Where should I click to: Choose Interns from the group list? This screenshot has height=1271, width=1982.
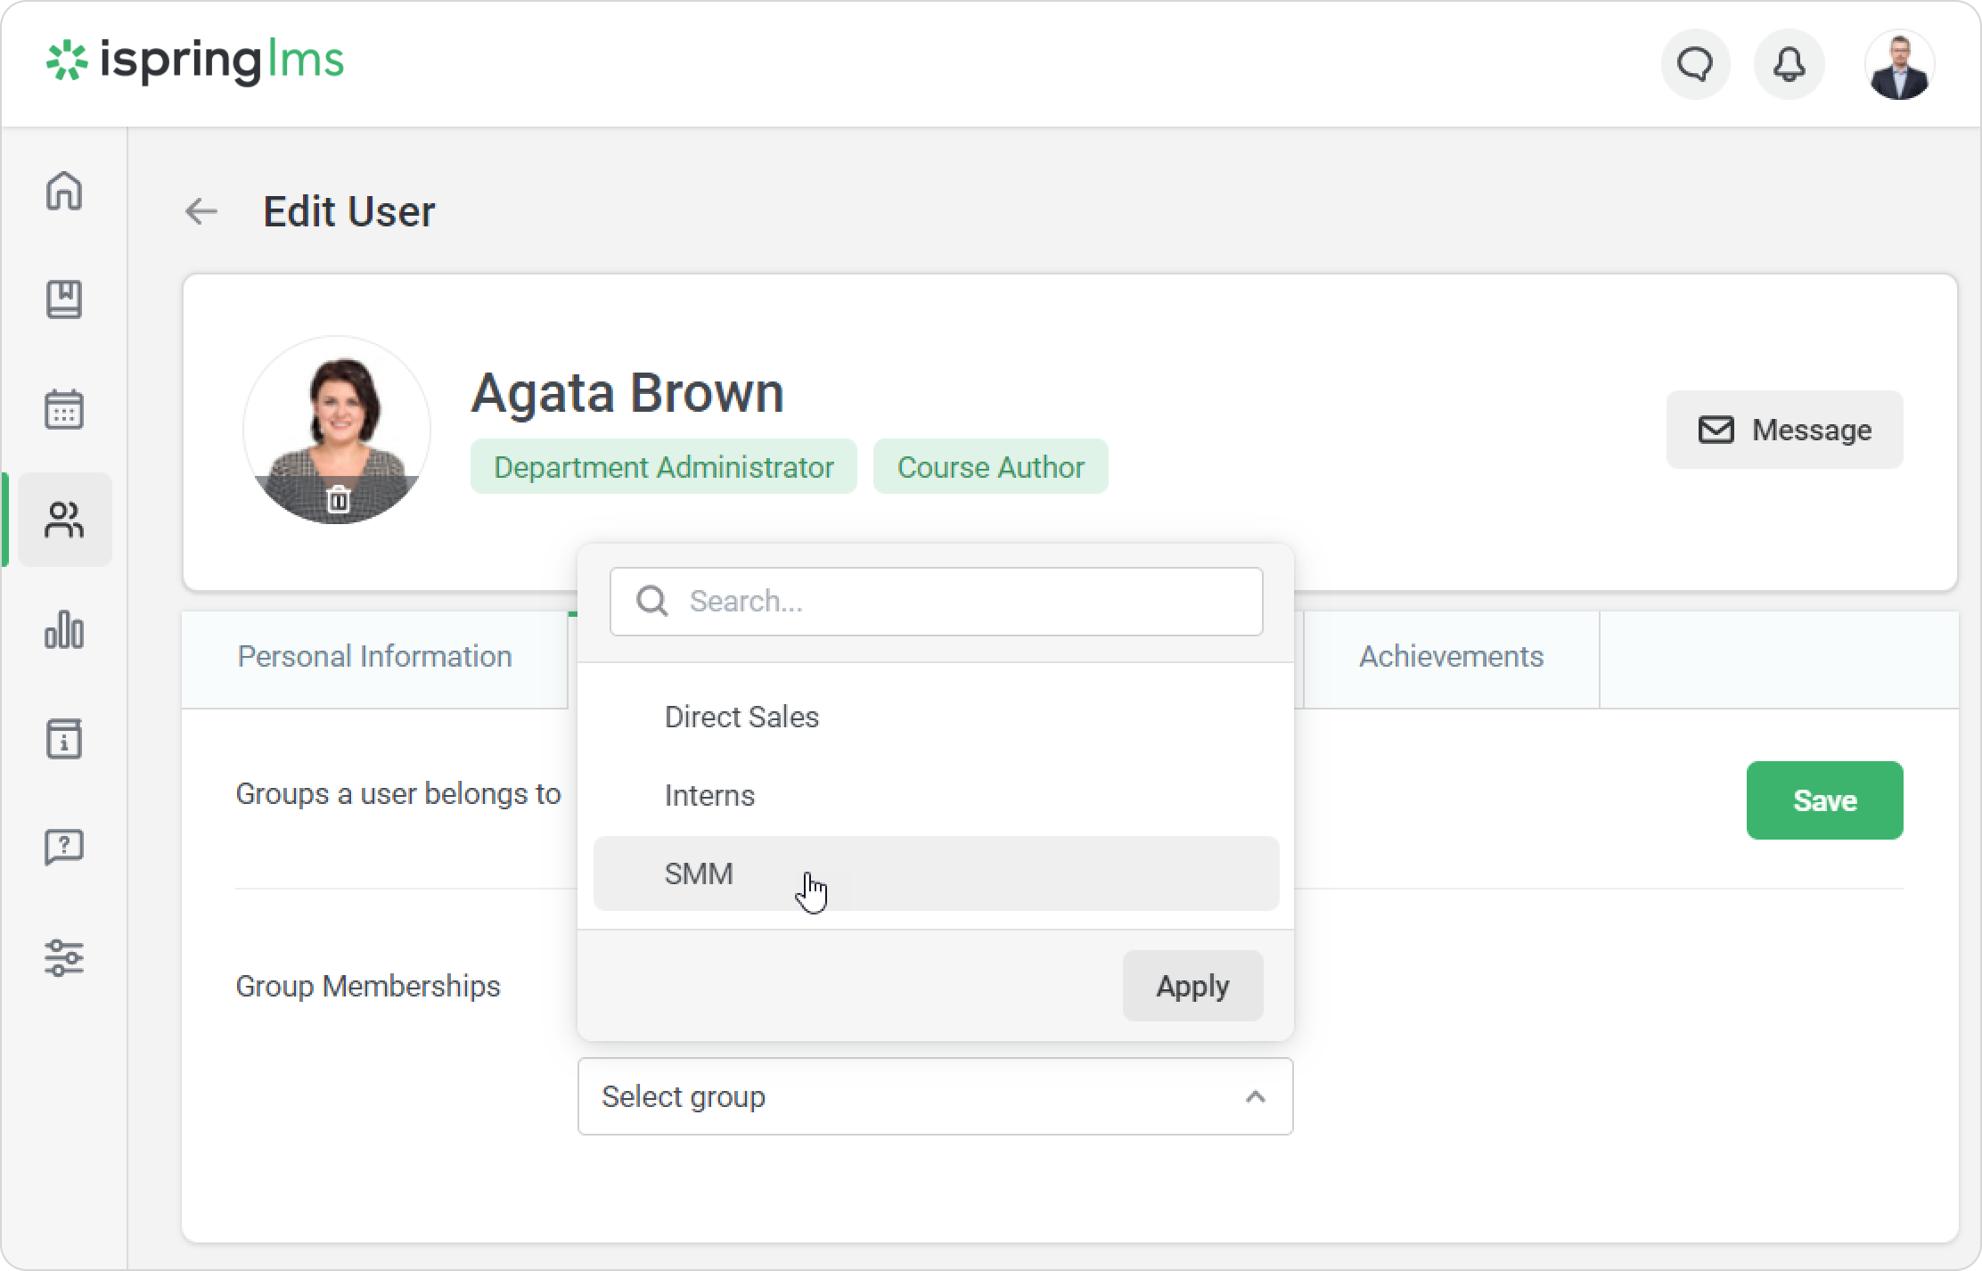[709, 795]
